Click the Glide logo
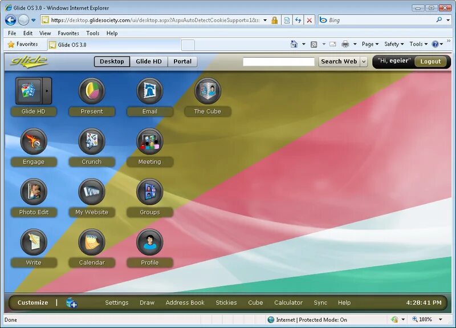The image size is (456, 328). (29, 62)
